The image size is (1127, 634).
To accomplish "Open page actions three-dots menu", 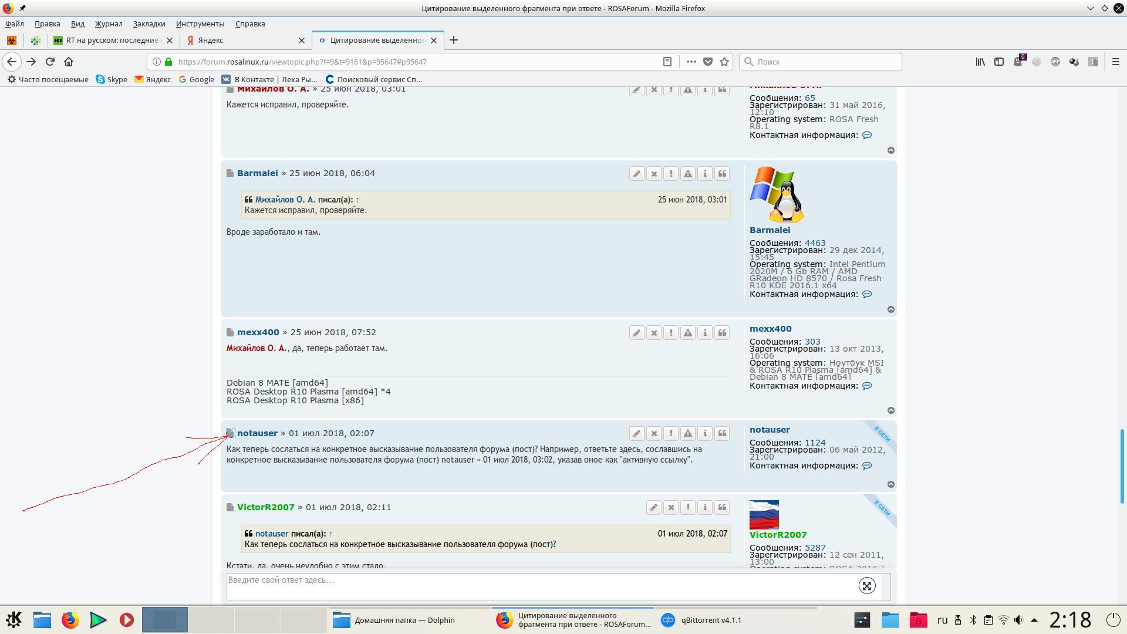I will 691,62.
